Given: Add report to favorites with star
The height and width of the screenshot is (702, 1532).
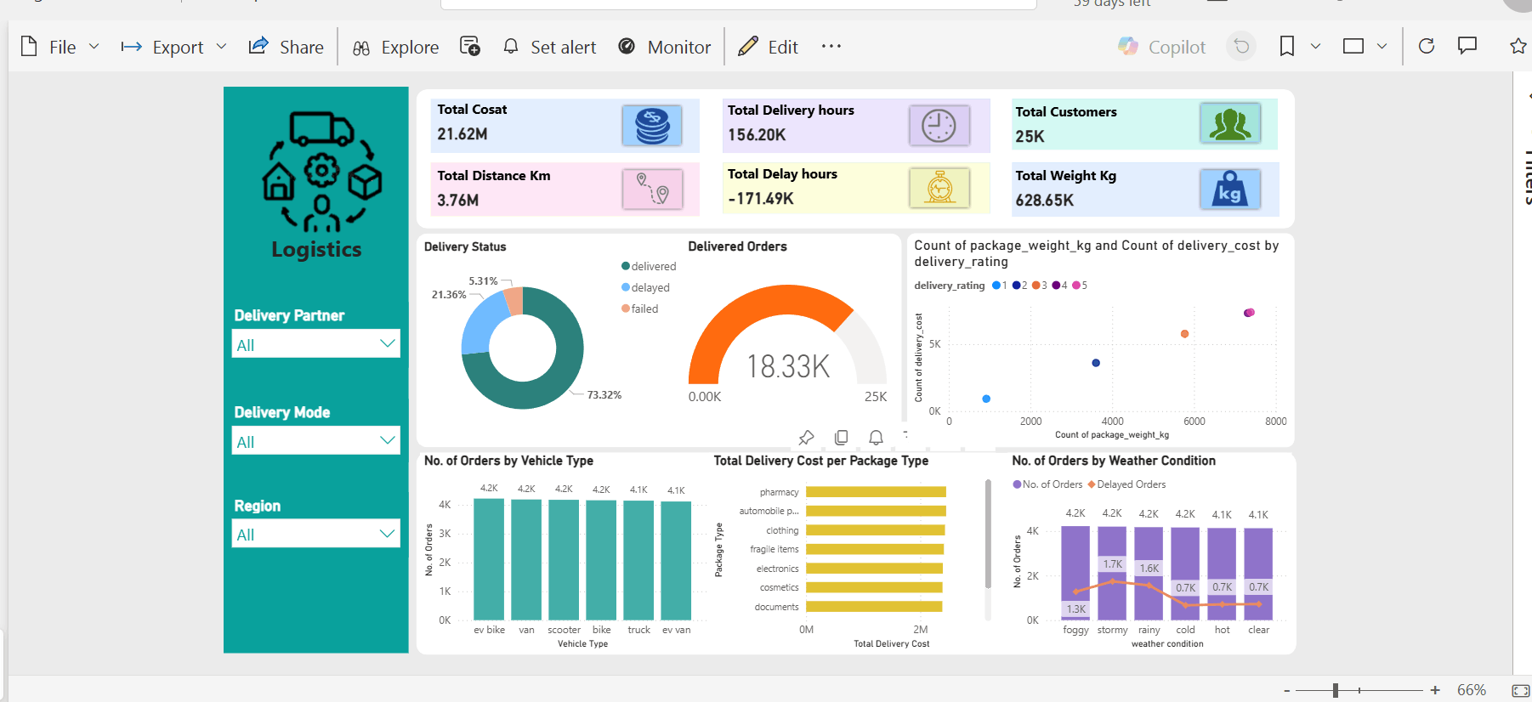Looking at the screenshot, I should coord(1518,46).
